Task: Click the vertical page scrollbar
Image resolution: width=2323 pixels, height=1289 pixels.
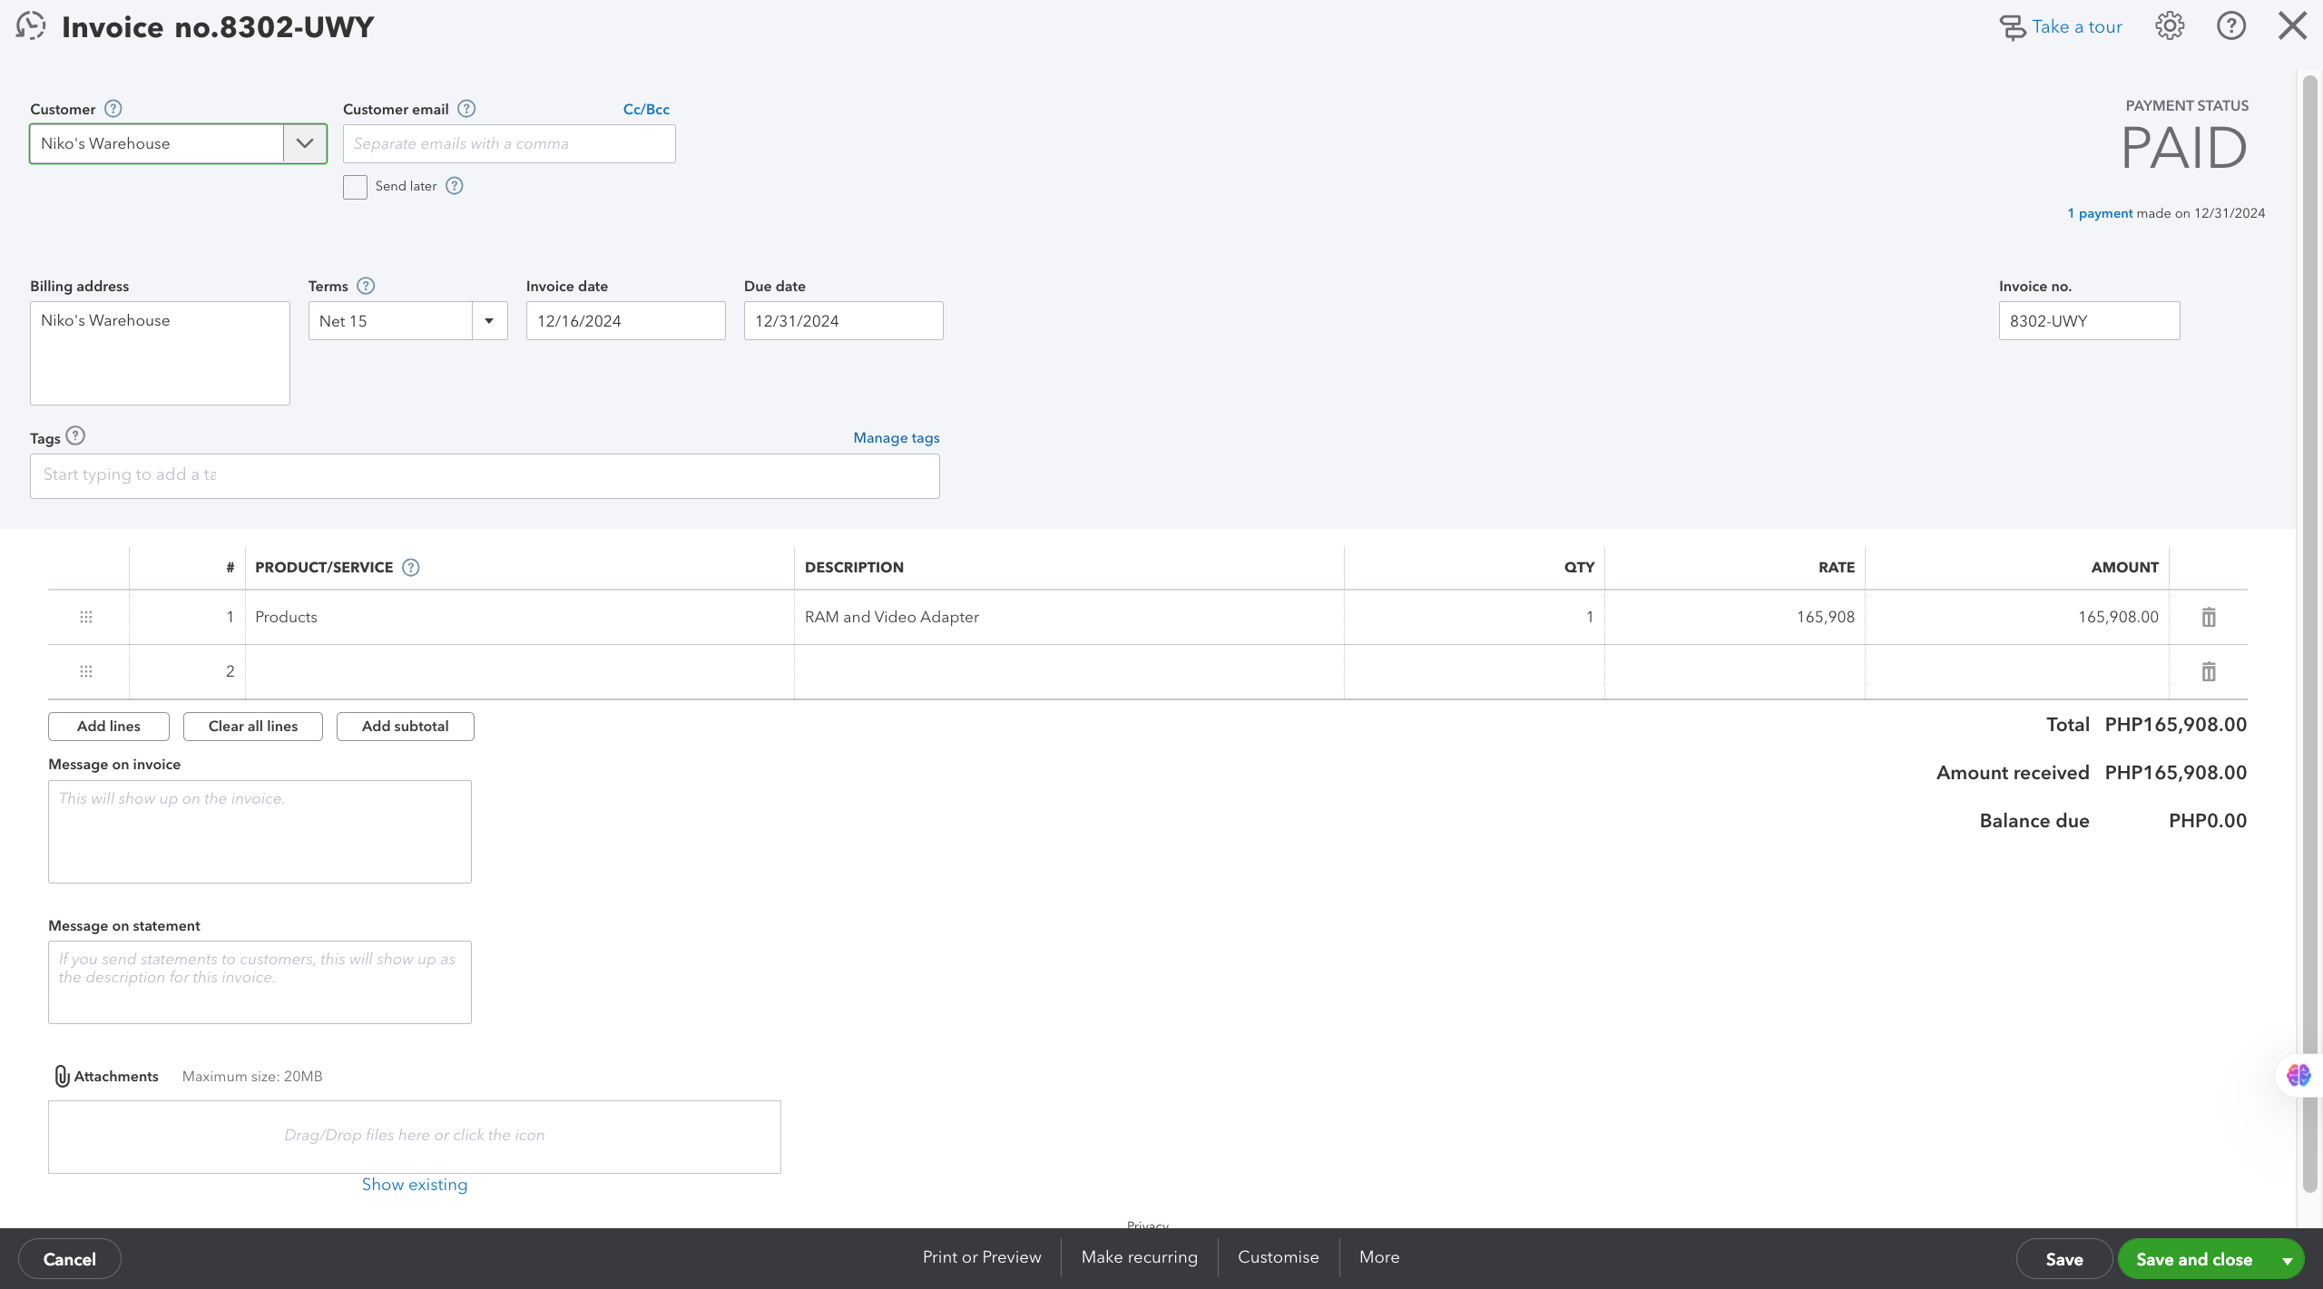Action: (x=2309, y=635)
